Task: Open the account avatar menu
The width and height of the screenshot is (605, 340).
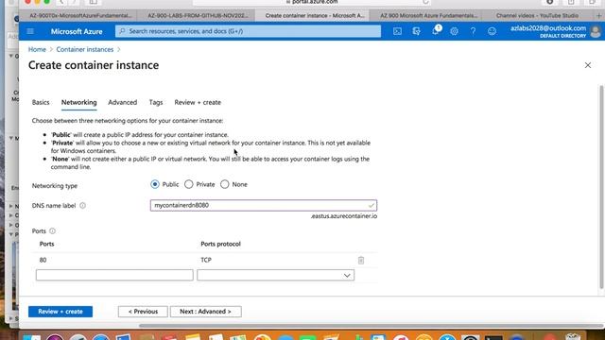Action: click(x=596, y=31)
